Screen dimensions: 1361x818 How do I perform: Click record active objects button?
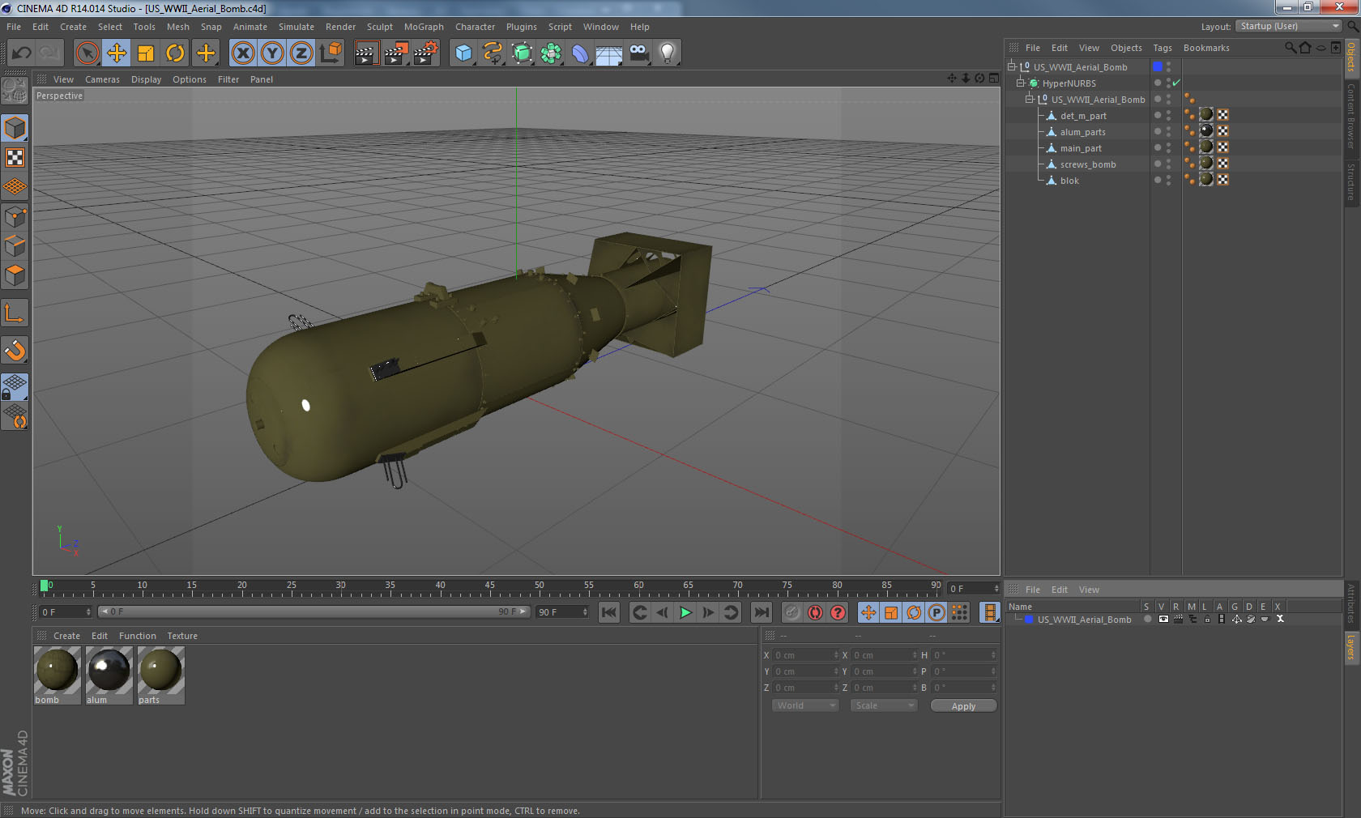tap(792, 612)
